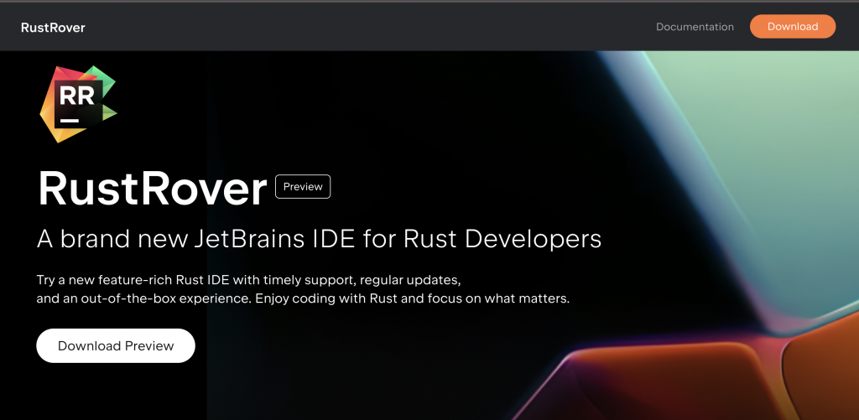Click the 'Enjoy coding with Rust' sentence
859x420 pixels.
coord(413,299)
